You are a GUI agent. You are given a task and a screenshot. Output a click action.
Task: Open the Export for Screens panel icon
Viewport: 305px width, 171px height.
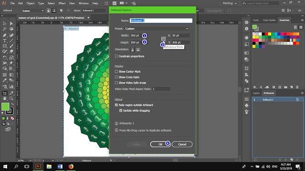[x=247, y=90]
